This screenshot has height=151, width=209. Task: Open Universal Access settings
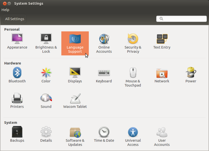(133, 136)
